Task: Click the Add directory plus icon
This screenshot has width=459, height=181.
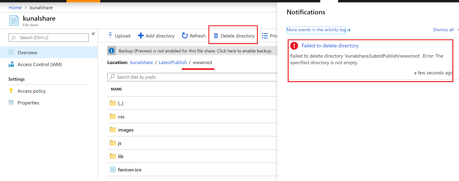Action: point(141,35)
